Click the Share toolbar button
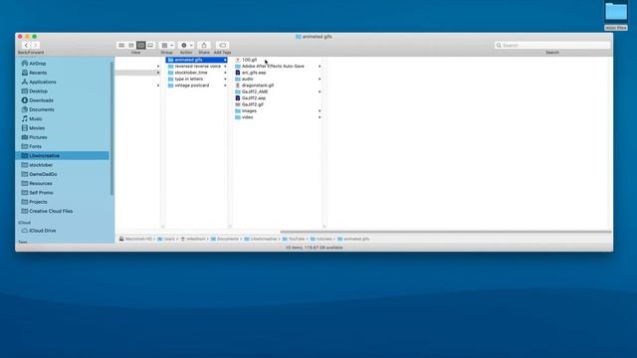The height and width of the screenshot is (358, 637). pos(204,45)
